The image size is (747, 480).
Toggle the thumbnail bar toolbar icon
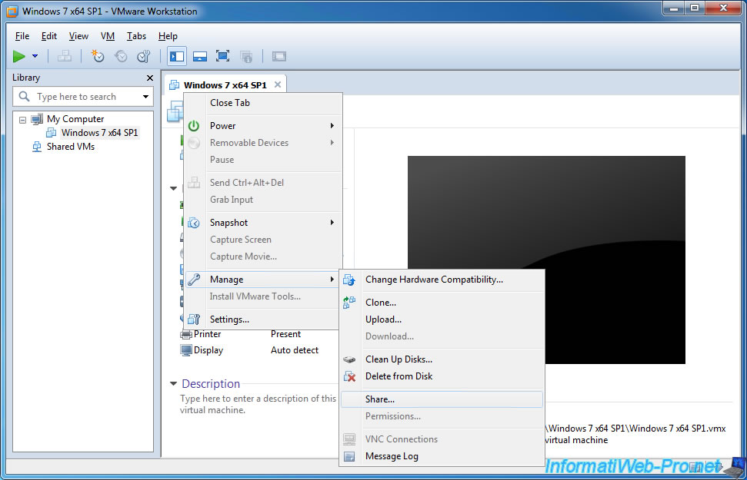[x=199, y=57]
